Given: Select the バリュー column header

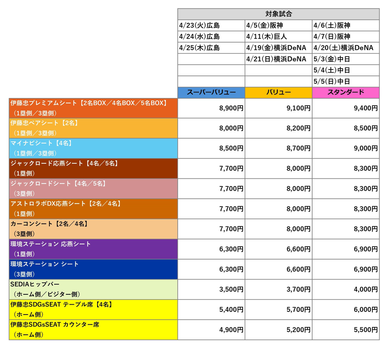Looking at the screenshot, I should coord(278,92).
